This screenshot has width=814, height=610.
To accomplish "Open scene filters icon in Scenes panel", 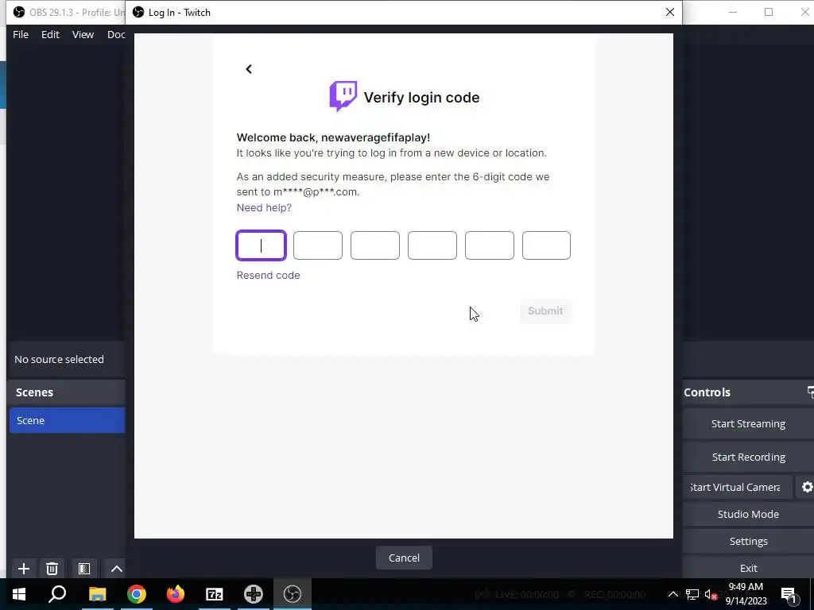I will coord(84,569).
